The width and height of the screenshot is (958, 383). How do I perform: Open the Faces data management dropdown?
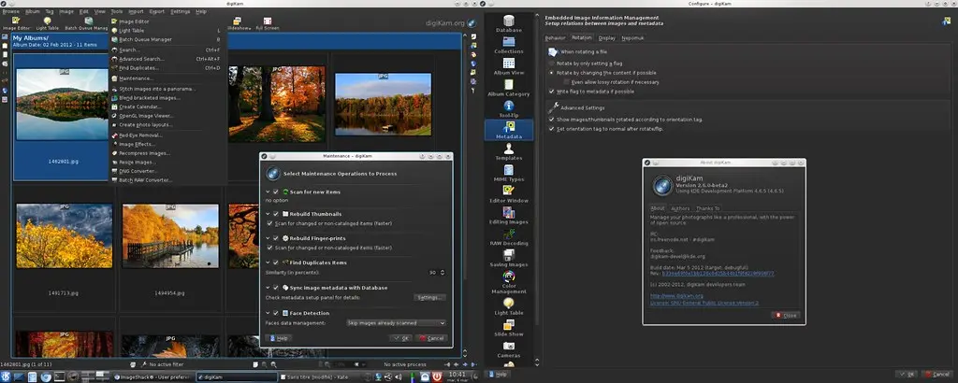396,322
